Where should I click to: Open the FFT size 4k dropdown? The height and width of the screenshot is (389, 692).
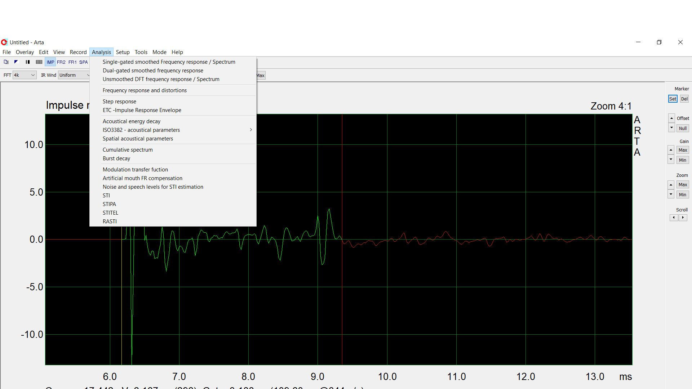[x=25, y=75]
